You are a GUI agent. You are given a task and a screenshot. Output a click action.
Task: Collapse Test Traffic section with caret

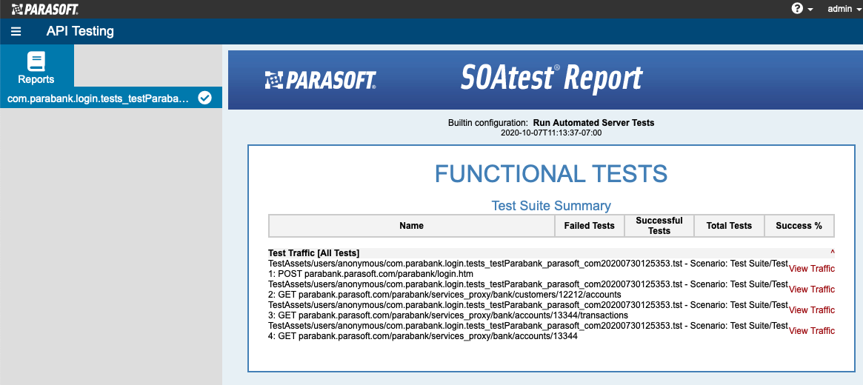point(832,253)
